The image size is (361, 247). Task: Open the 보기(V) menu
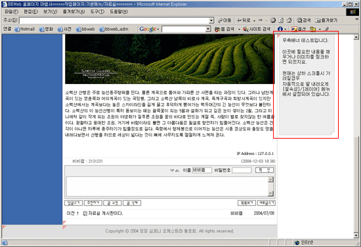(x=50, y=12)
